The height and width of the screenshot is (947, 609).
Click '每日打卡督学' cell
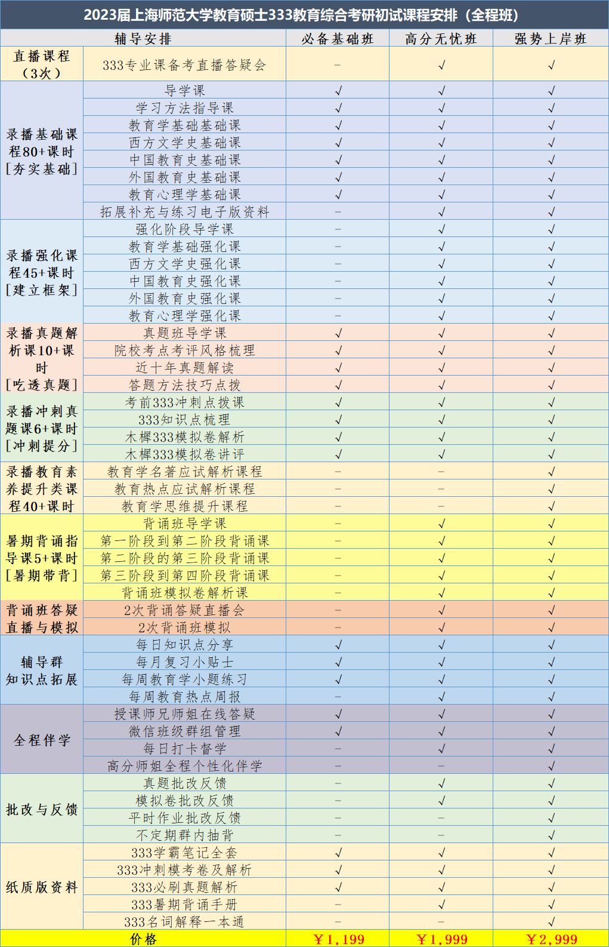(x=184, y=749)
